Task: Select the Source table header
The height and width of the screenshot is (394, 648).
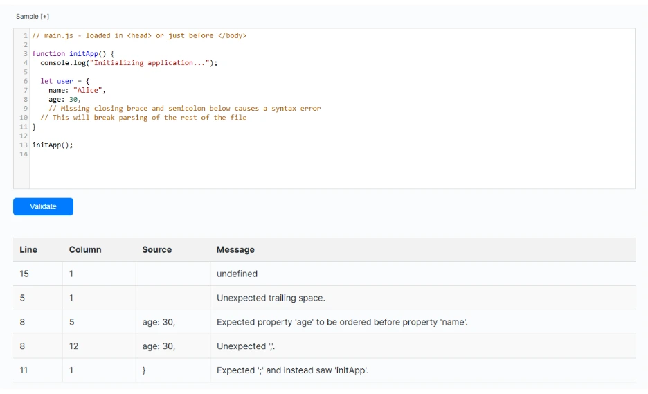Action: point(157,249)
